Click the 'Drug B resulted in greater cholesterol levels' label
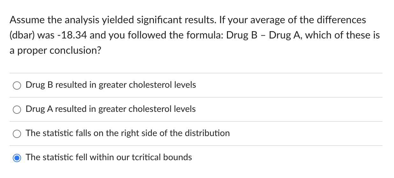The height and width of the screenshot is (178, 394). coord(111,85)
